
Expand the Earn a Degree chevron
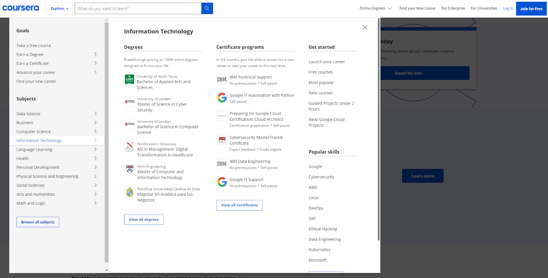[x=95, y=55]
